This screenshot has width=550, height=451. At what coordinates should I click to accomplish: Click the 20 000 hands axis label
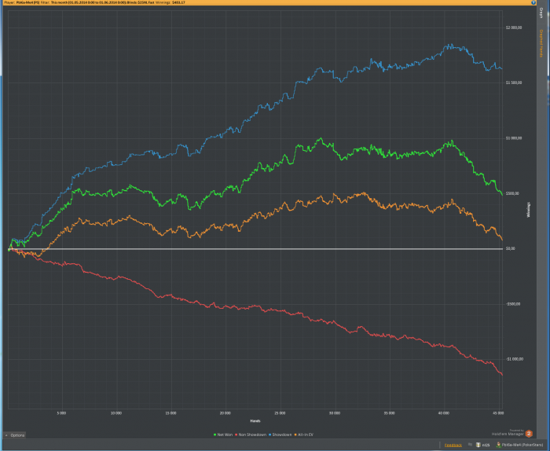[225, 413]
